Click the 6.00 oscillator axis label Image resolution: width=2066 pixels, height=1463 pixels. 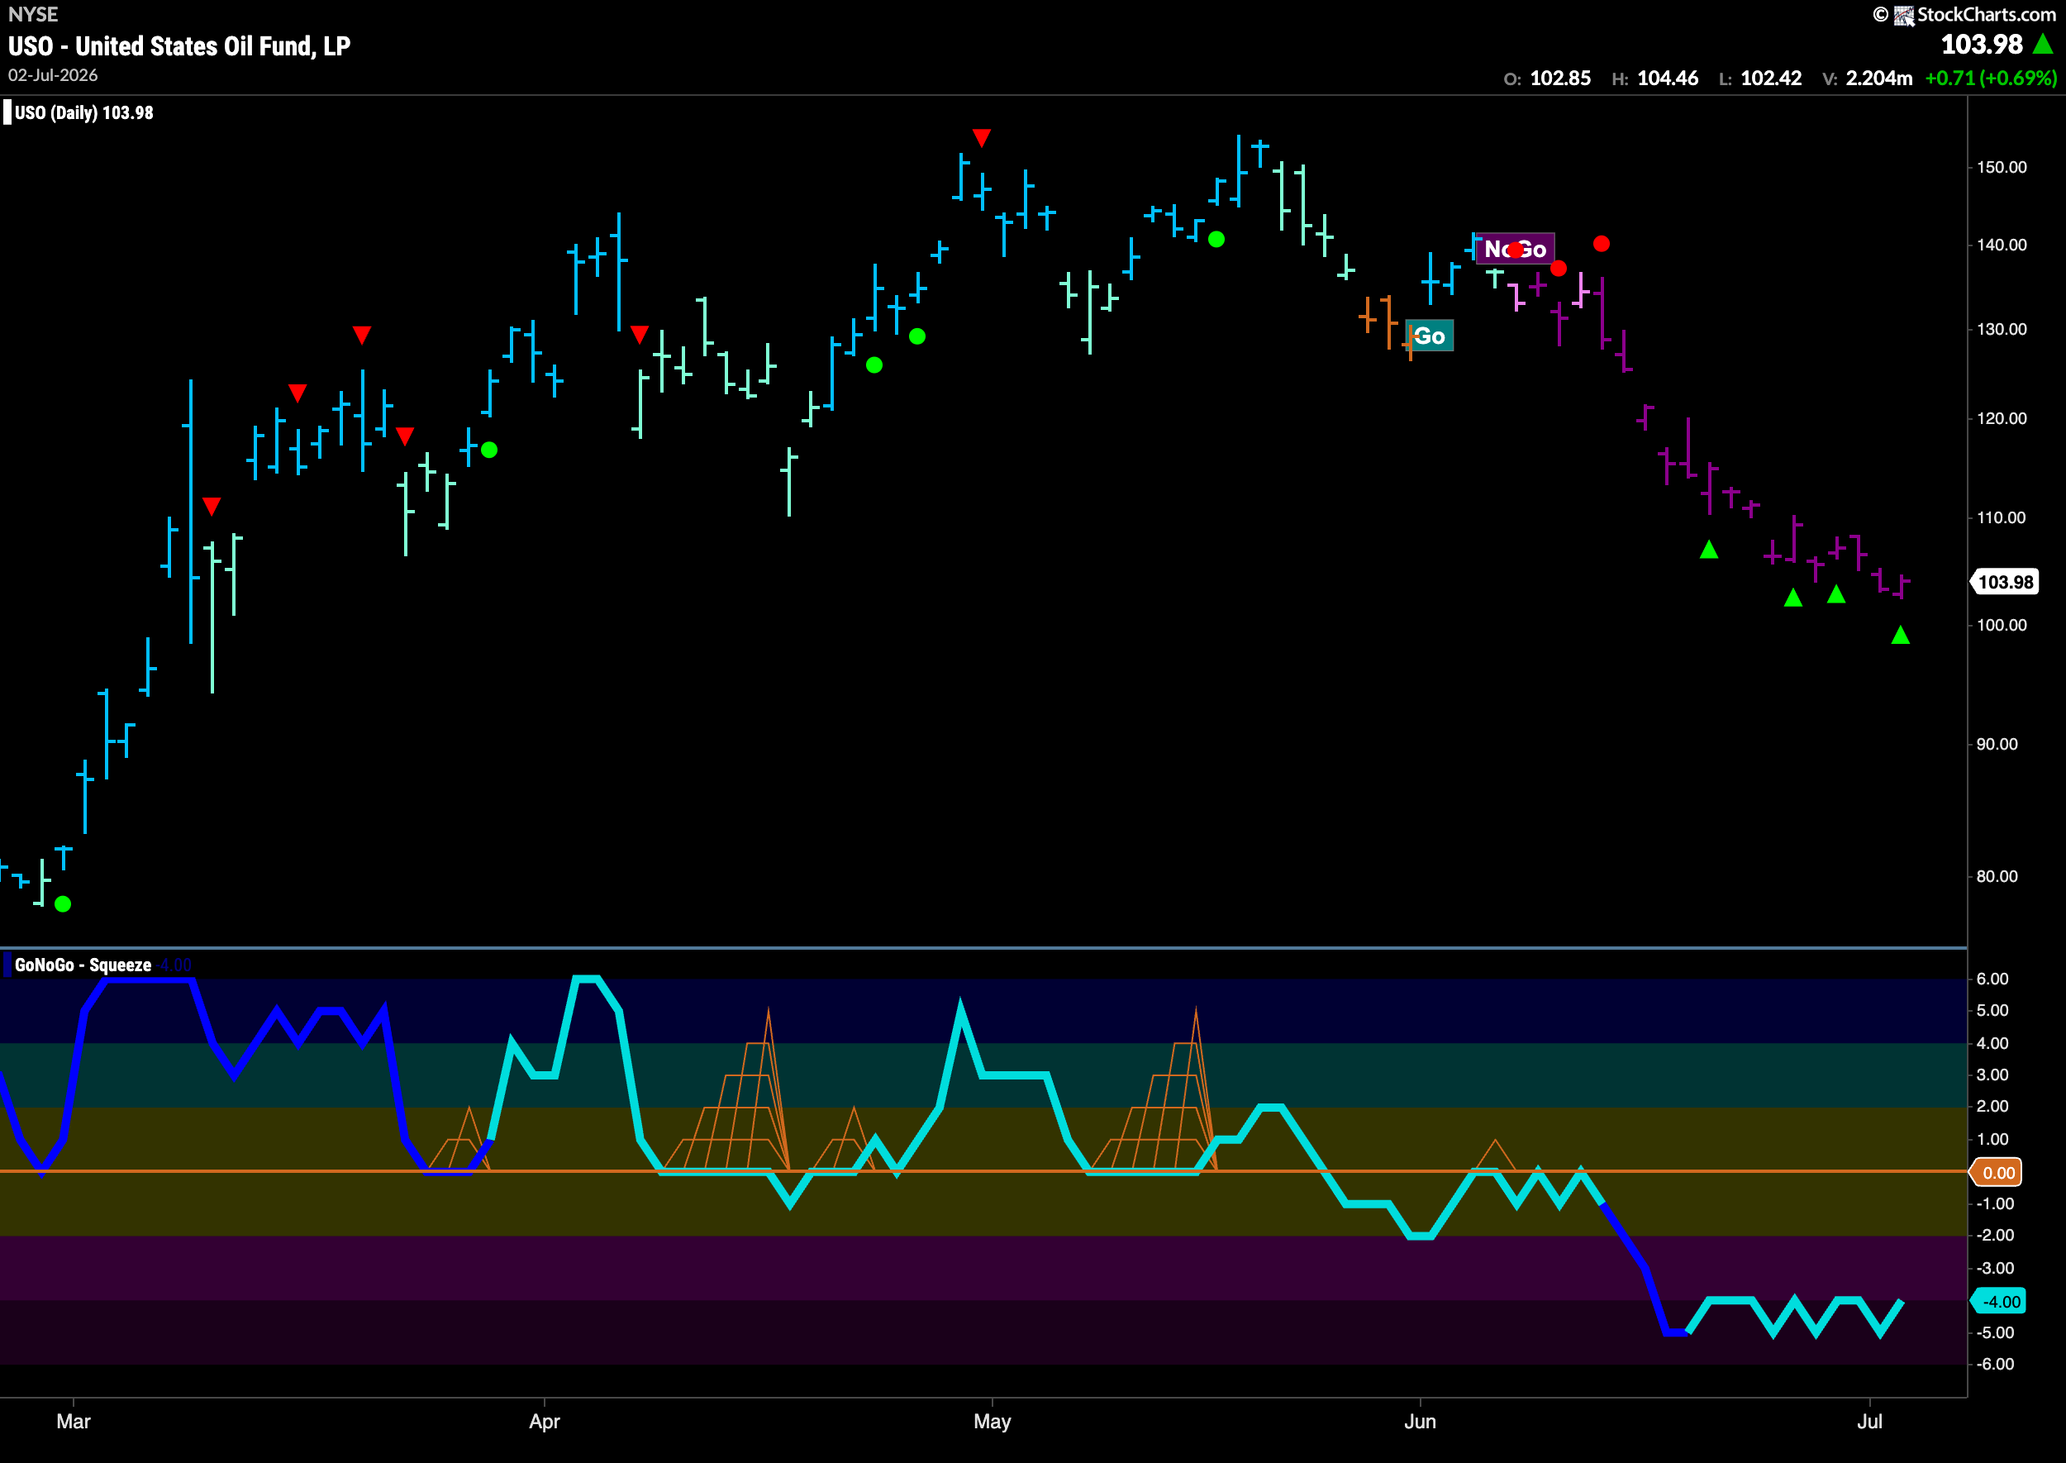(x=1992, y=979)
